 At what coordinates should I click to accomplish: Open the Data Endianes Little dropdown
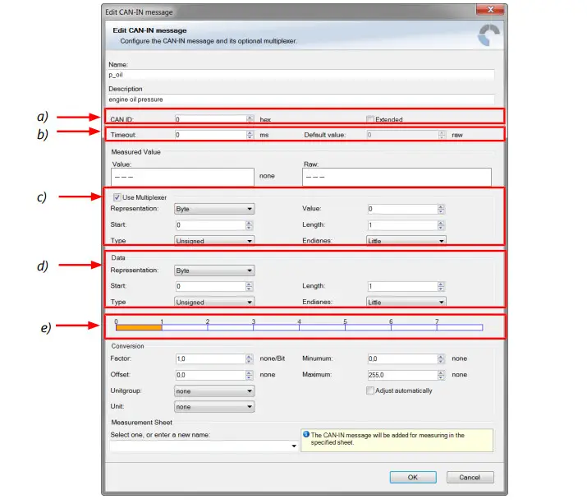click(x=406, y=302)
